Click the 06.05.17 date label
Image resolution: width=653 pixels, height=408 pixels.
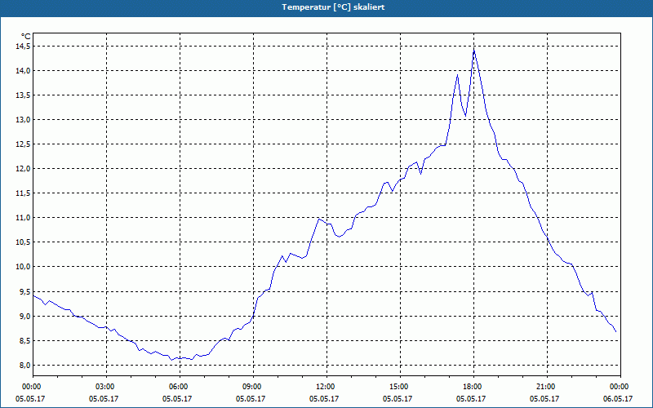[618, 398]
